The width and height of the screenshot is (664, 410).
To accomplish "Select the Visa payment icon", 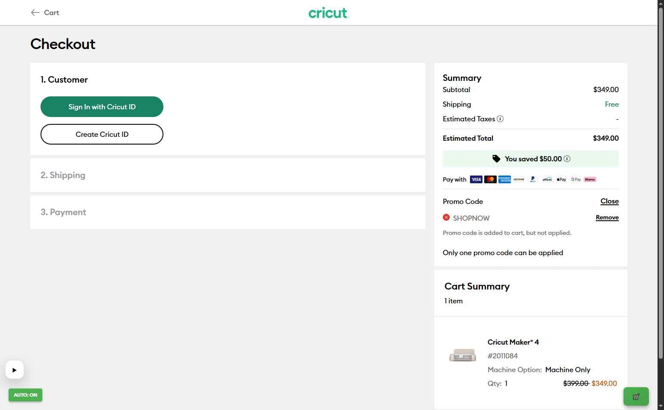I will coord(476,179).
